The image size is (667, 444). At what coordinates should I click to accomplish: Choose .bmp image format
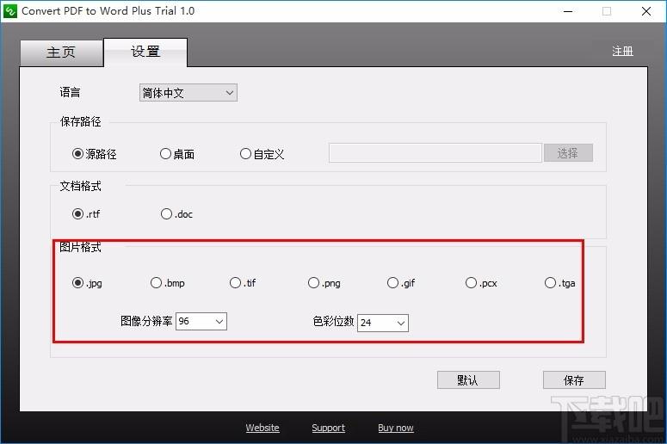pos(168,283)
